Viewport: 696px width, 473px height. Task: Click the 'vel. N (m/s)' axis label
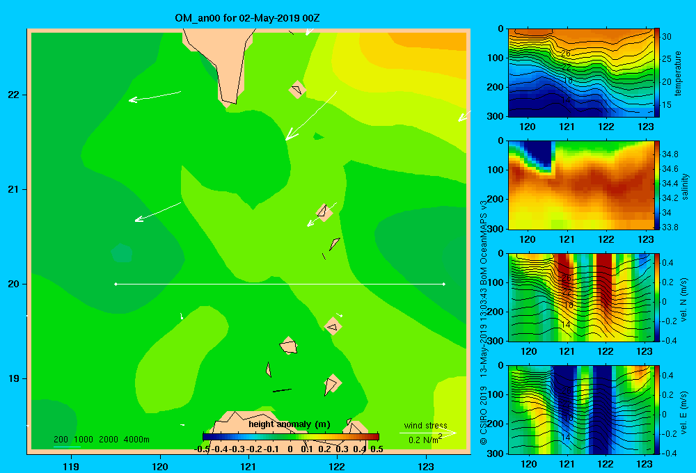click(x=683, y=300)
